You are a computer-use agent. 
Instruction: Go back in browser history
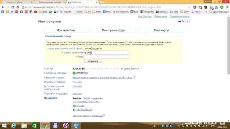coord(3,7)
